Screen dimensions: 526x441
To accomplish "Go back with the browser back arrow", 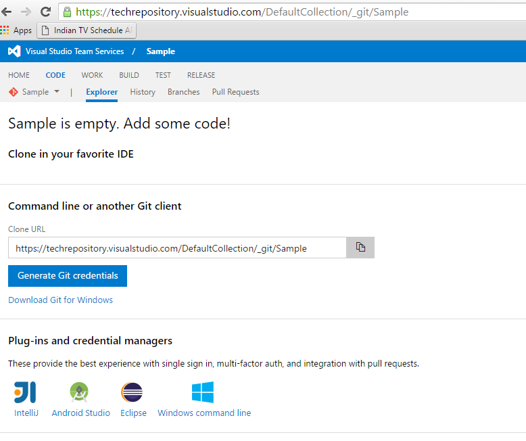I will (7, 11).
